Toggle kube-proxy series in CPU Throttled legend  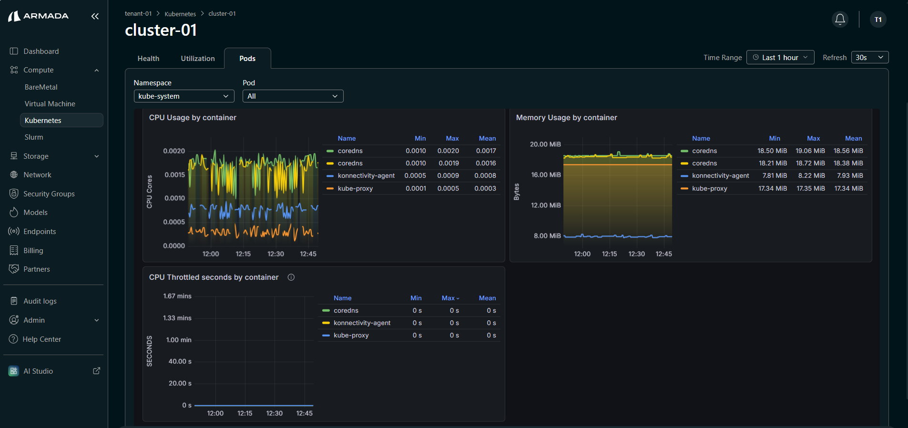click(x=351, y=335)
